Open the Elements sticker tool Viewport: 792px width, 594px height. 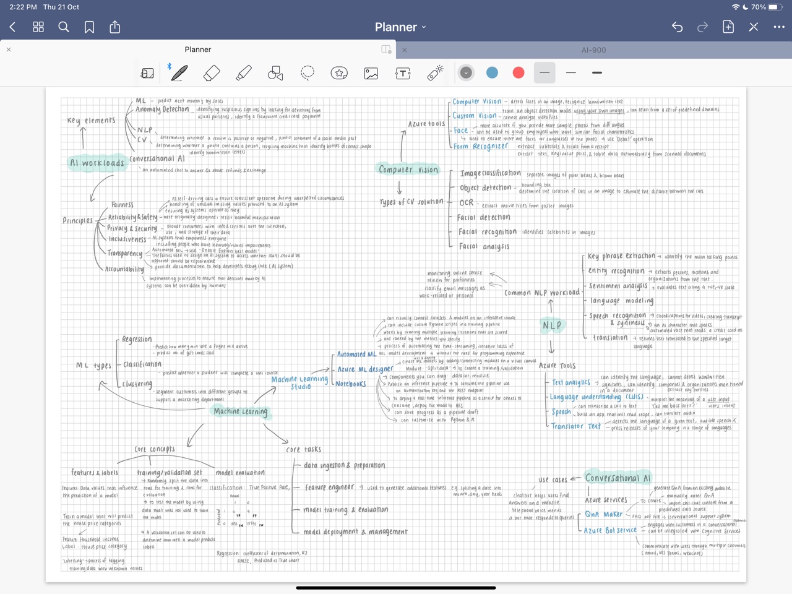[x=339, y=73]
